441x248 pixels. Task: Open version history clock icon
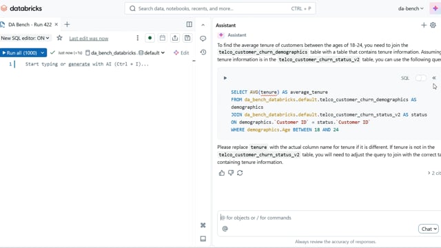tap(203, 52)
